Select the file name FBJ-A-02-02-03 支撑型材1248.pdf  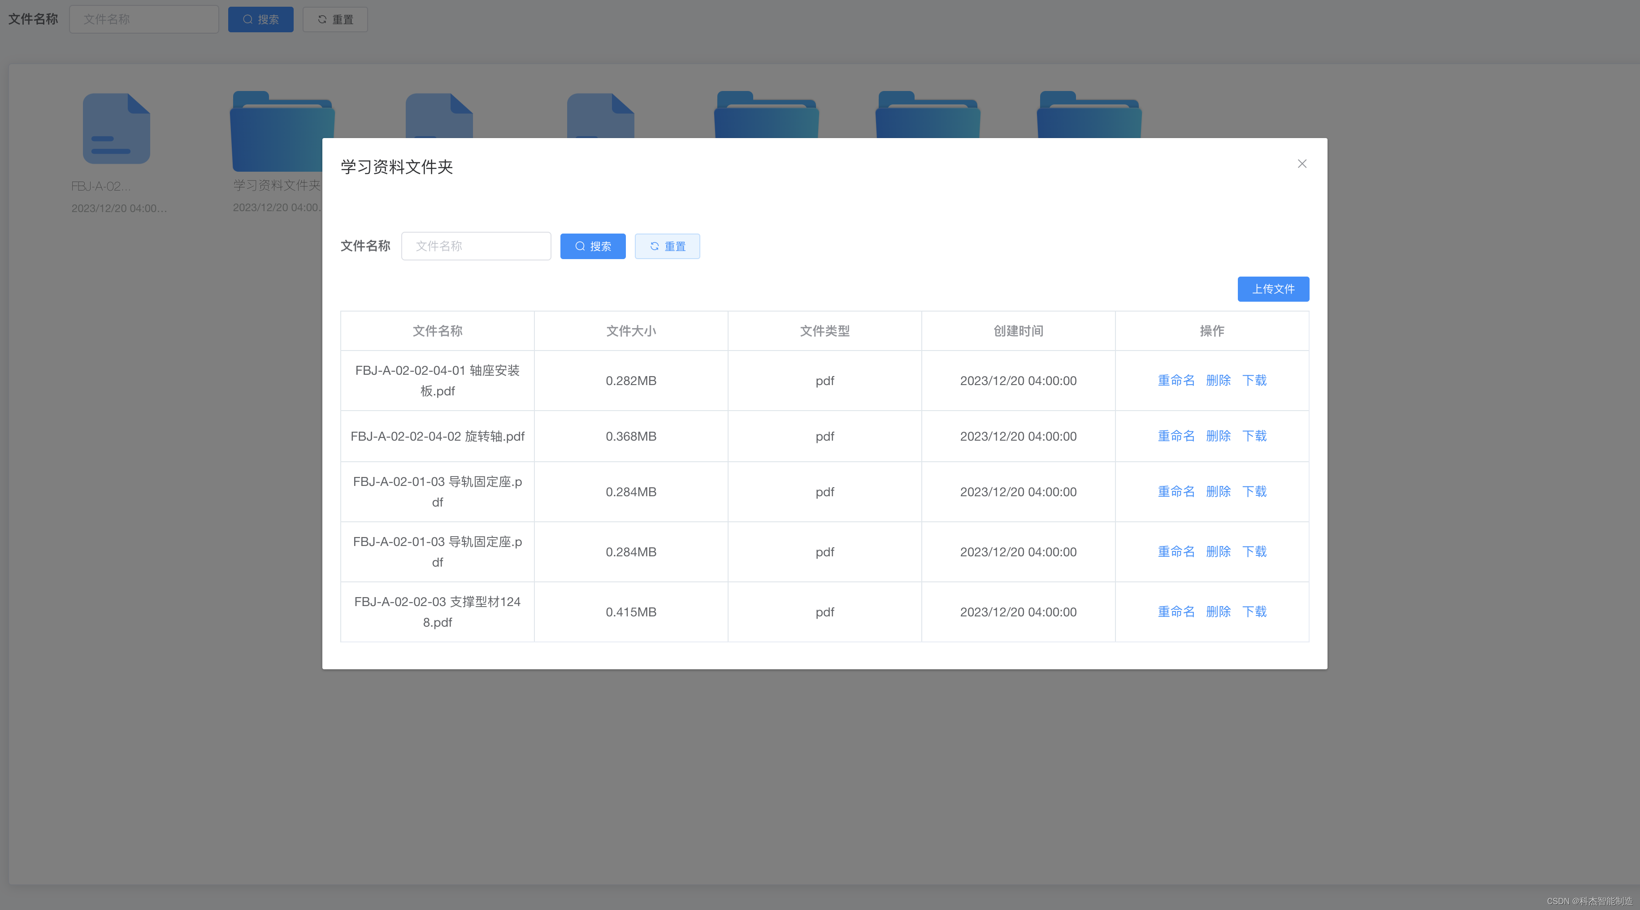click(x=438, y=611)
